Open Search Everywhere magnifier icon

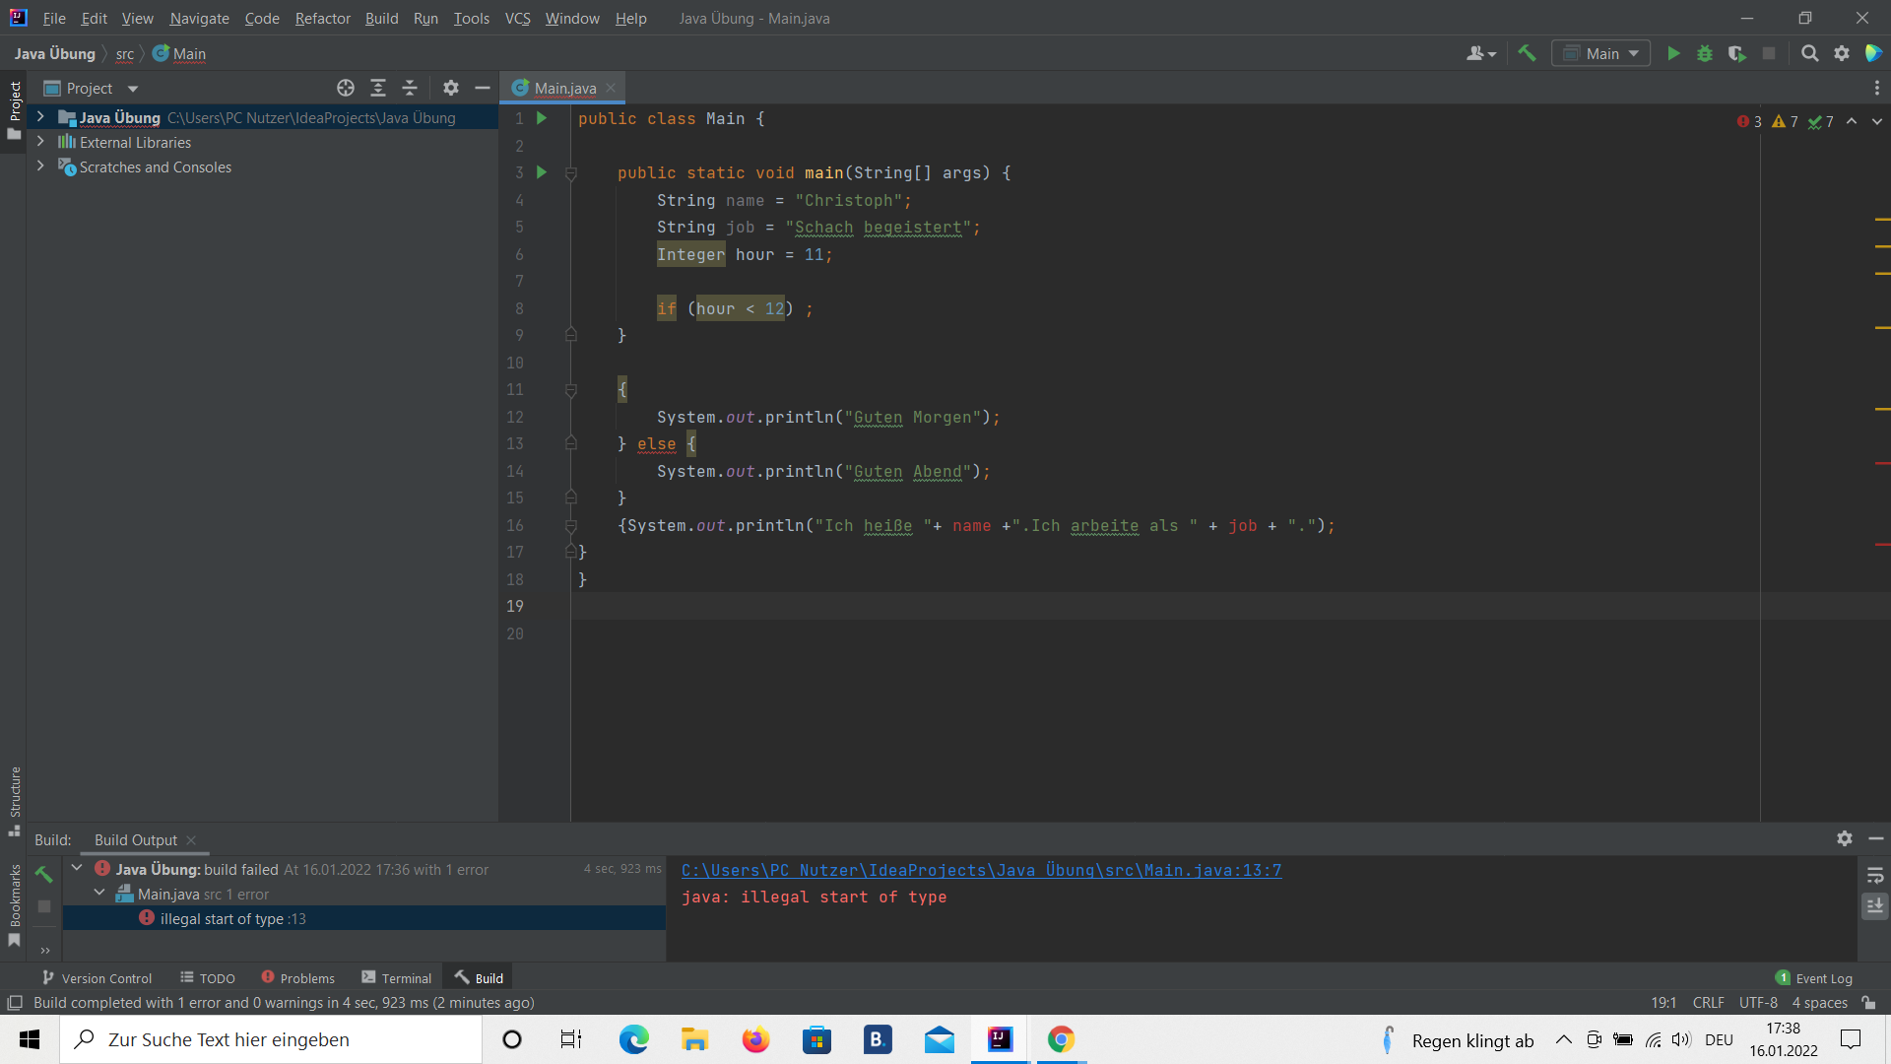click(x=1809, y=53)
